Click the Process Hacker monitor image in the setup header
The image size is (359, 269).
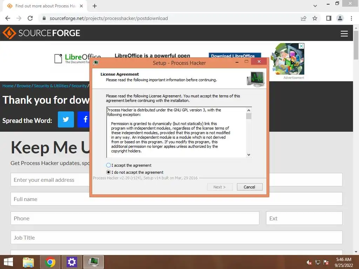(x=256, y=79)
